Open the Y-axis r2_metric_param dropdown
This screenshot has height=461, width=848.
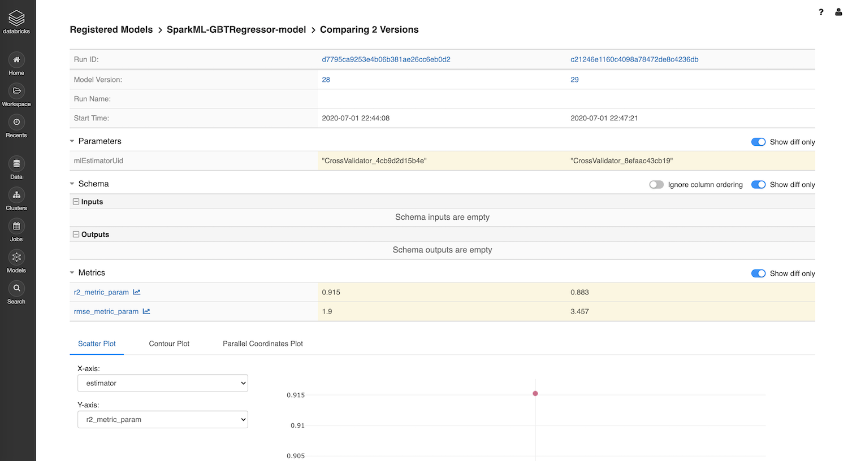coord(163,420)
